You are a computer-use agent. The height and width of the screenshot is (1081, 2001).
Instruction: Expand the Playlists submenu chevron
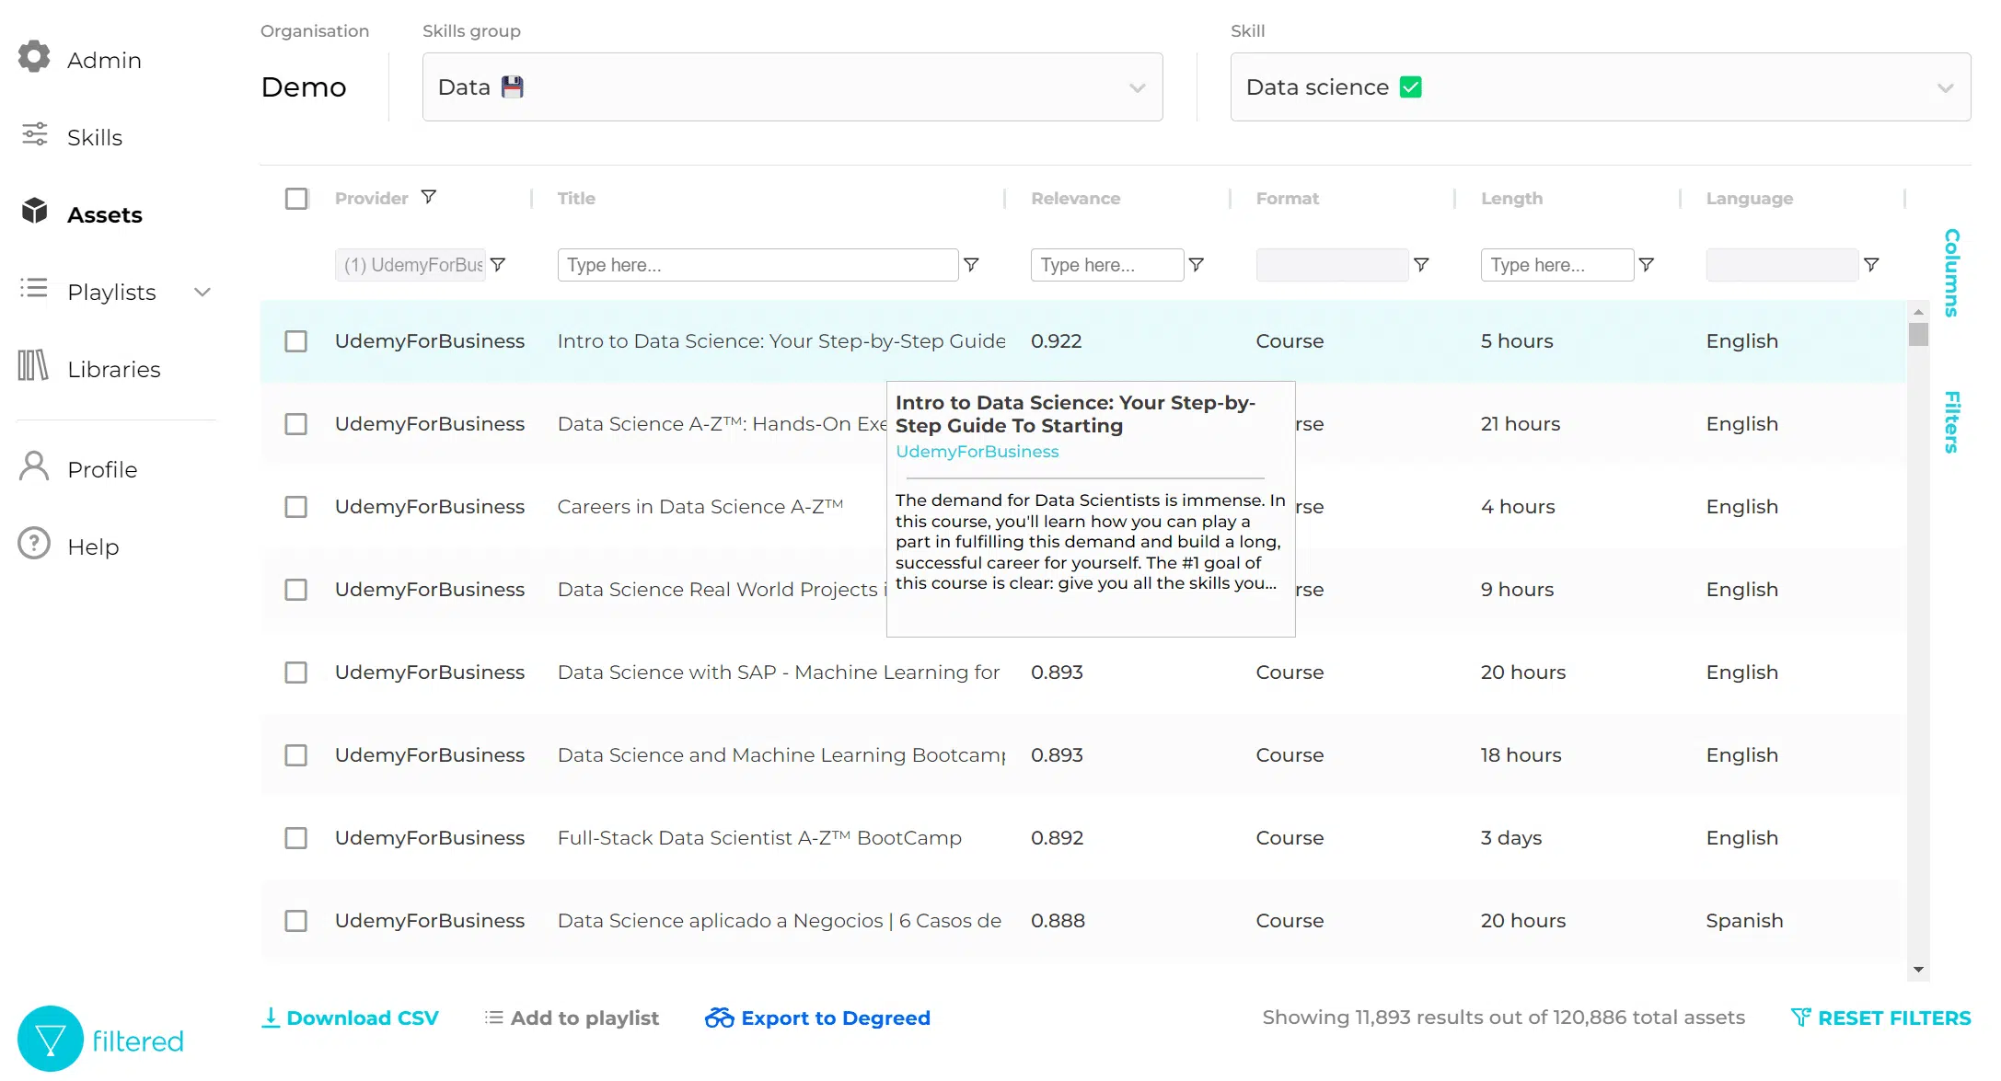(202, 293)
